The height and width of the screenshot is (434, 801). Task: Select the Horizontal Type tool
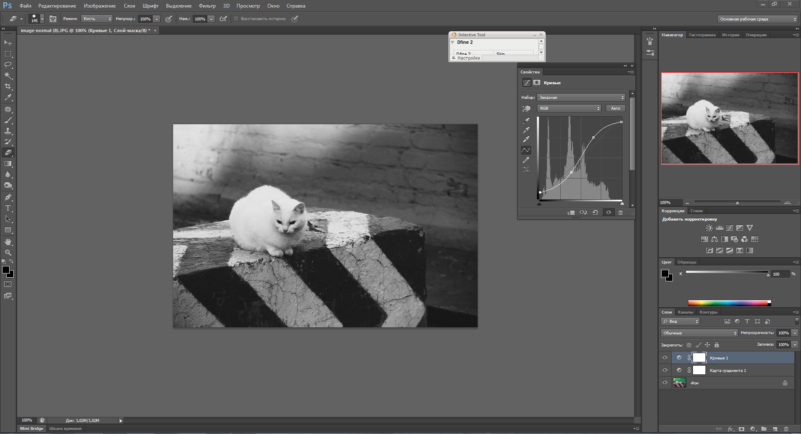point(8,208)
